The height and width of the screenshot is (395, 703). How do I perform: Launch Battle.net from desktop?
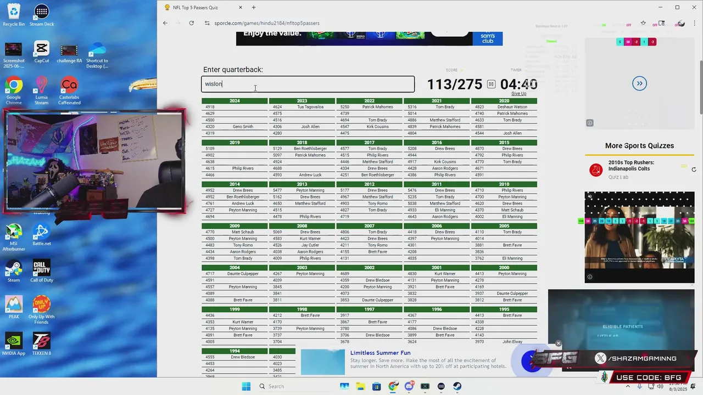pos(41,235)
